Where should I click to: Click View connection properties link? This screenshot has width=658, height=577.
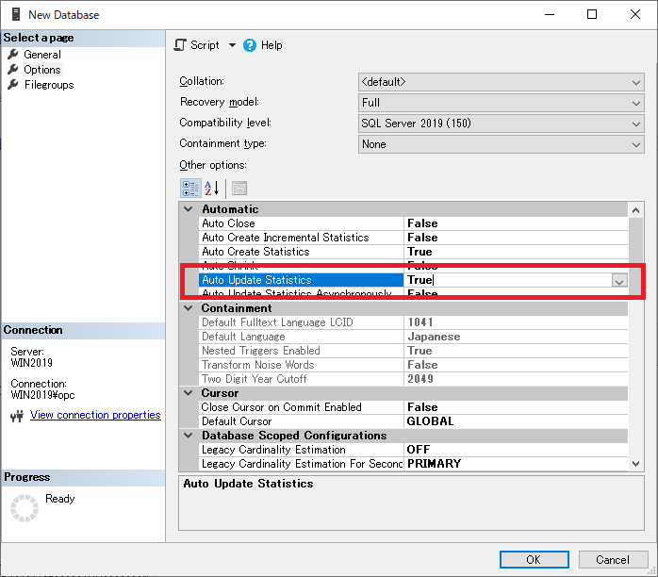coord(95,415)
